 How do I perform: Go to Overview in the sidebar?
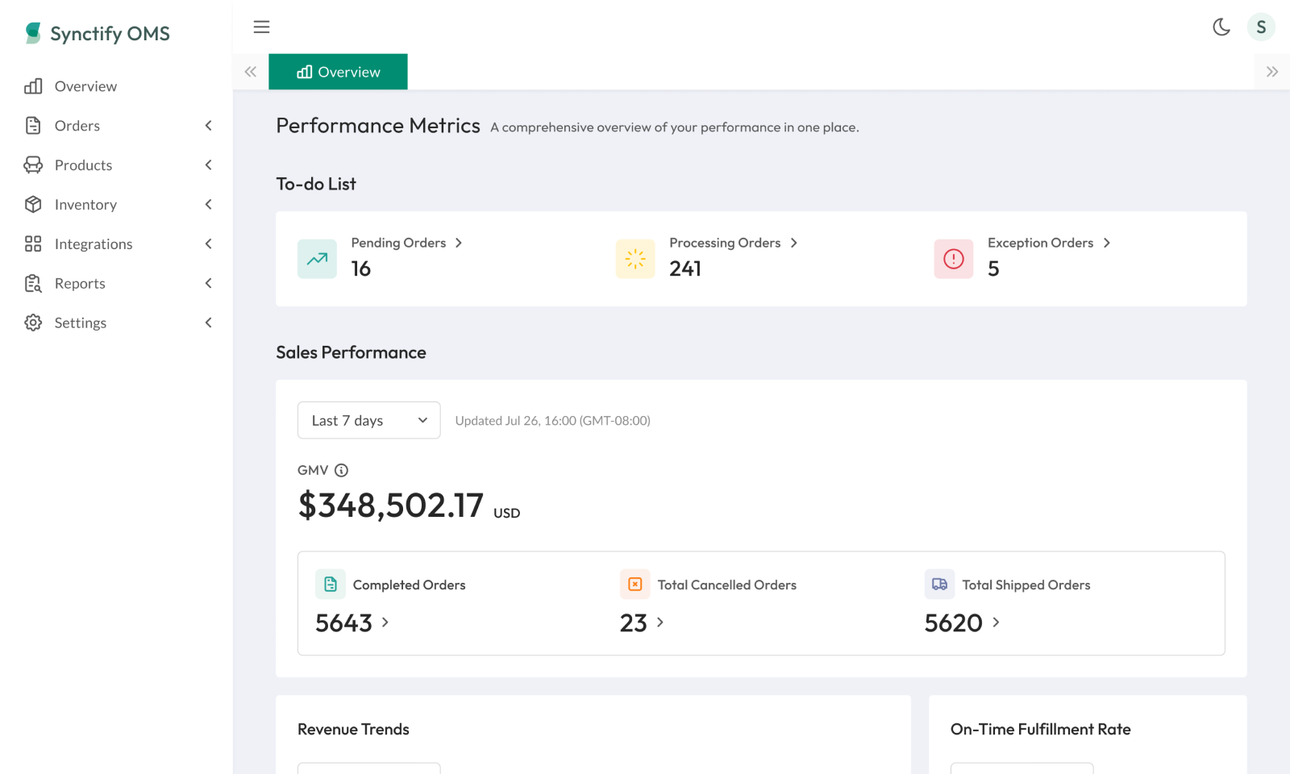pos(85,86)
